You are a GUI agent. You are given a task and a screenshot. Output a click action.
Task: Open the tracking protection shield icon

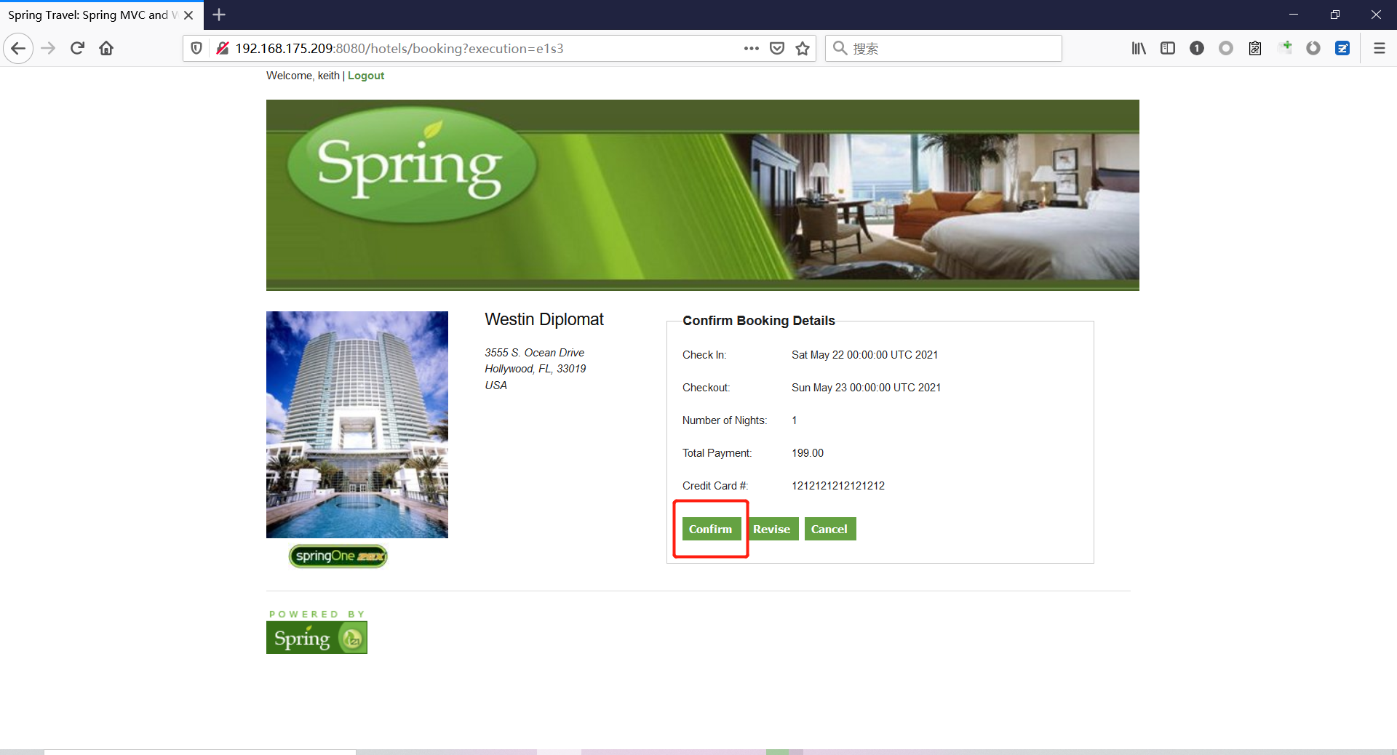click(x=196, y=49)
